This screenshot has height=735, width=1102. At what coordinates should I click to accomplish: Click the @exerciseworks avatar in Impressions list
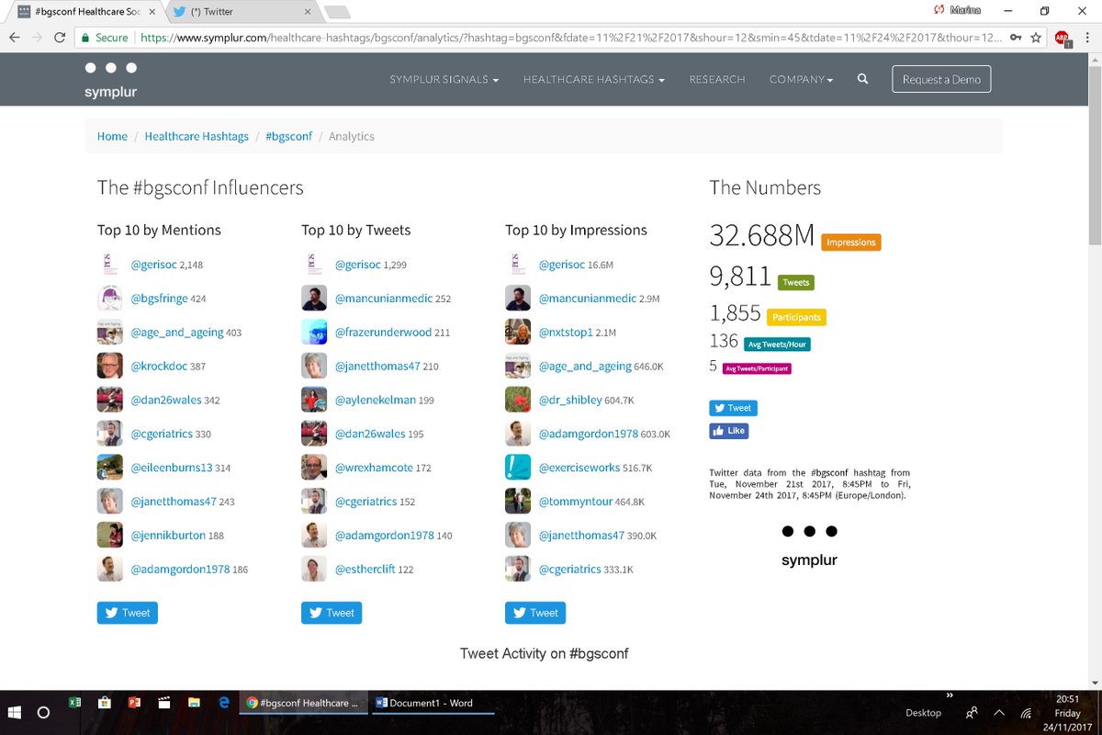click(x=518, y=467)
